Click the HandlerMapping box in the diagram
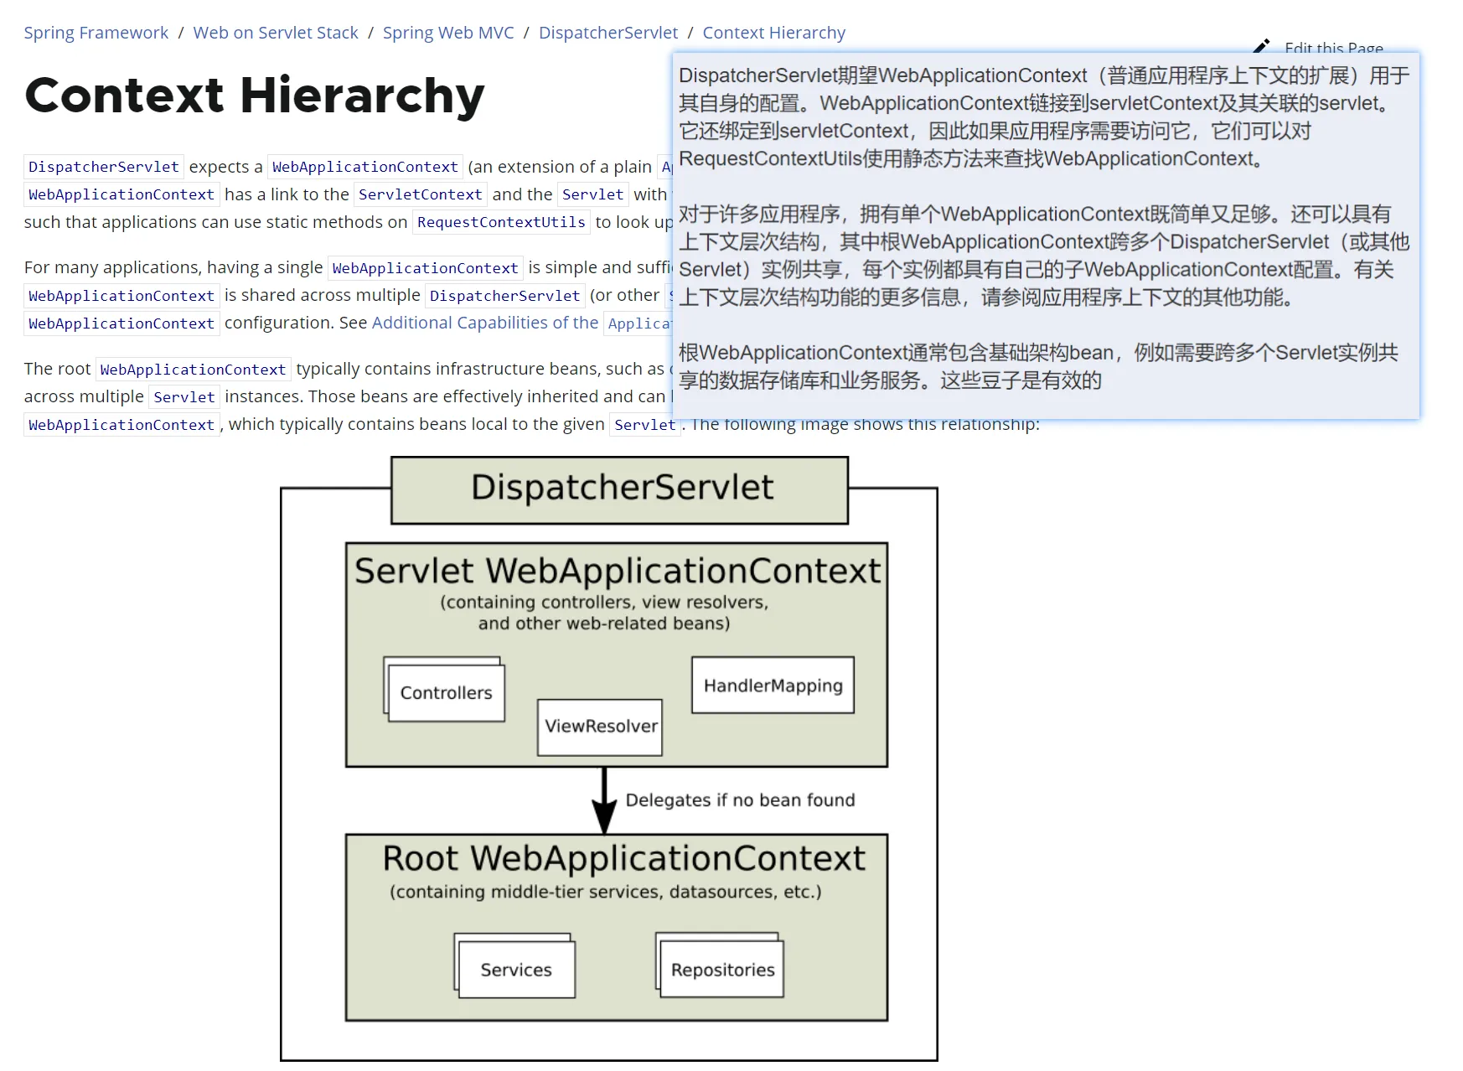This screenshot has width=1463, height=1071. 773,686
